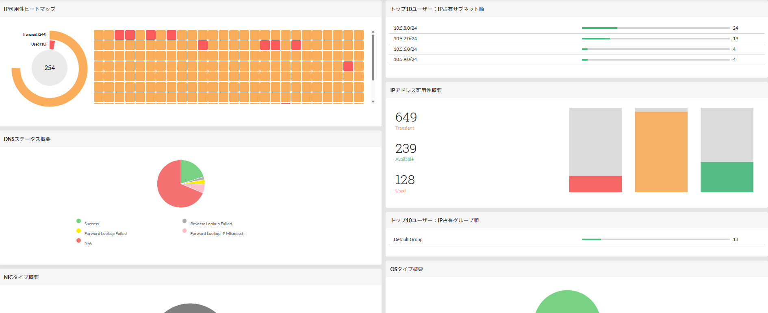
Task: Open the IP可用性ヒートマップ panel title
Action: coord(30,9)
